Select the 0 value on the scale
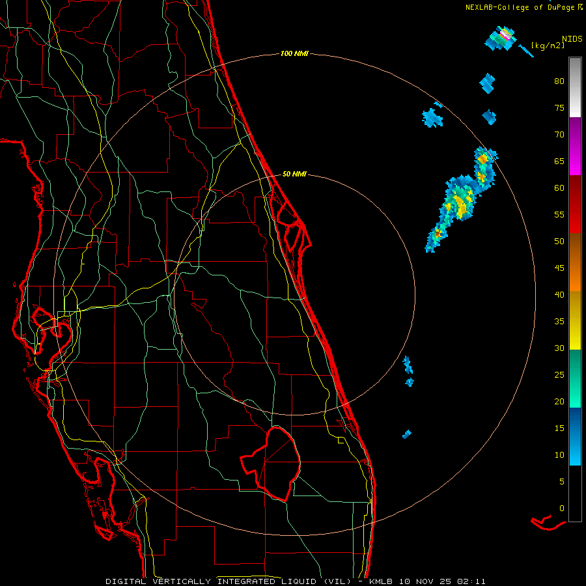This screenshot has height=586, width=586. click(x=562, y=509)
